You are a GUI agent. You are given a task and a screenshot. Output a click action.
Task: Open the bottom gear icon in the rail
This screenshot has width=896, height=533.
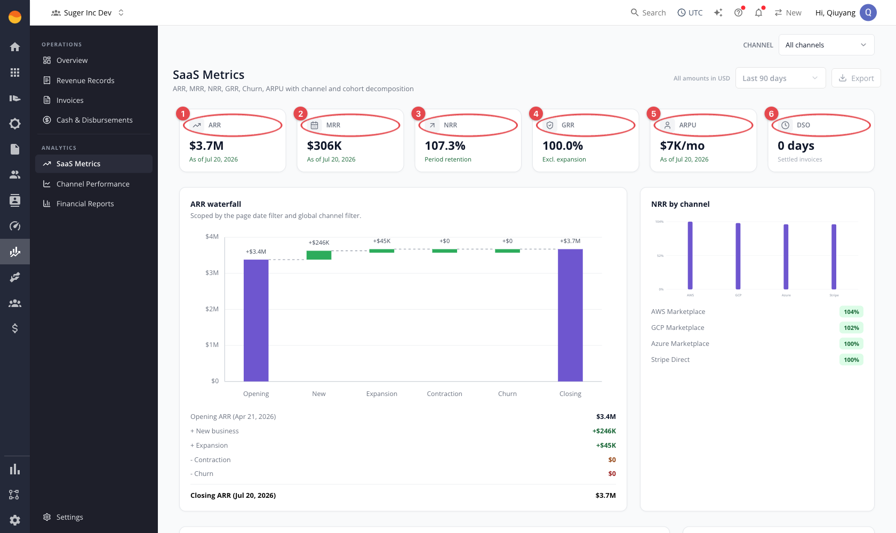point(15,520)
